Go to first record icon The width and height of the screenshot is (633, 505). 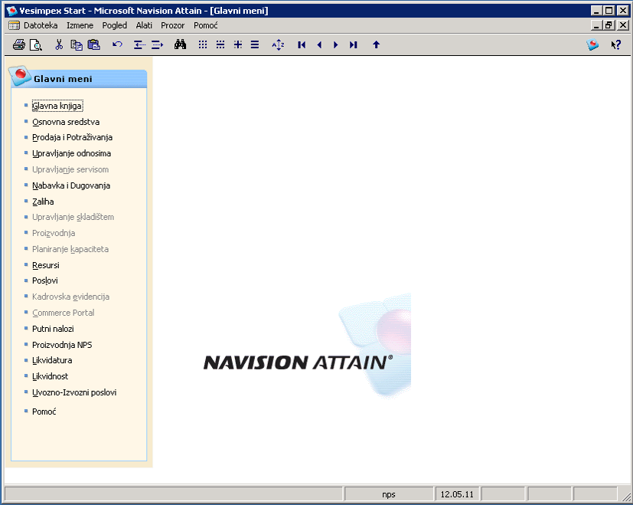tap(302, 44)
